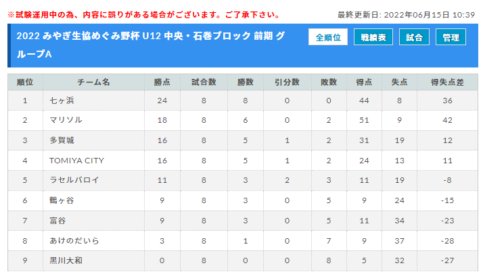Click the 得失点差 column header

click(447, 82)
